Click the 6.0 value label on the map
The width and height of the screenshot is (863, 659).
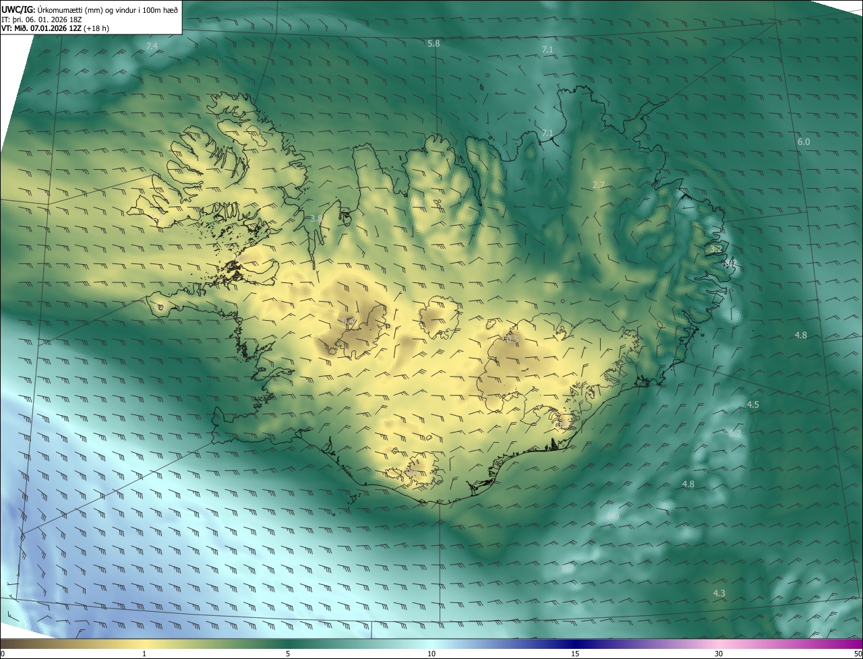point(804,142)
